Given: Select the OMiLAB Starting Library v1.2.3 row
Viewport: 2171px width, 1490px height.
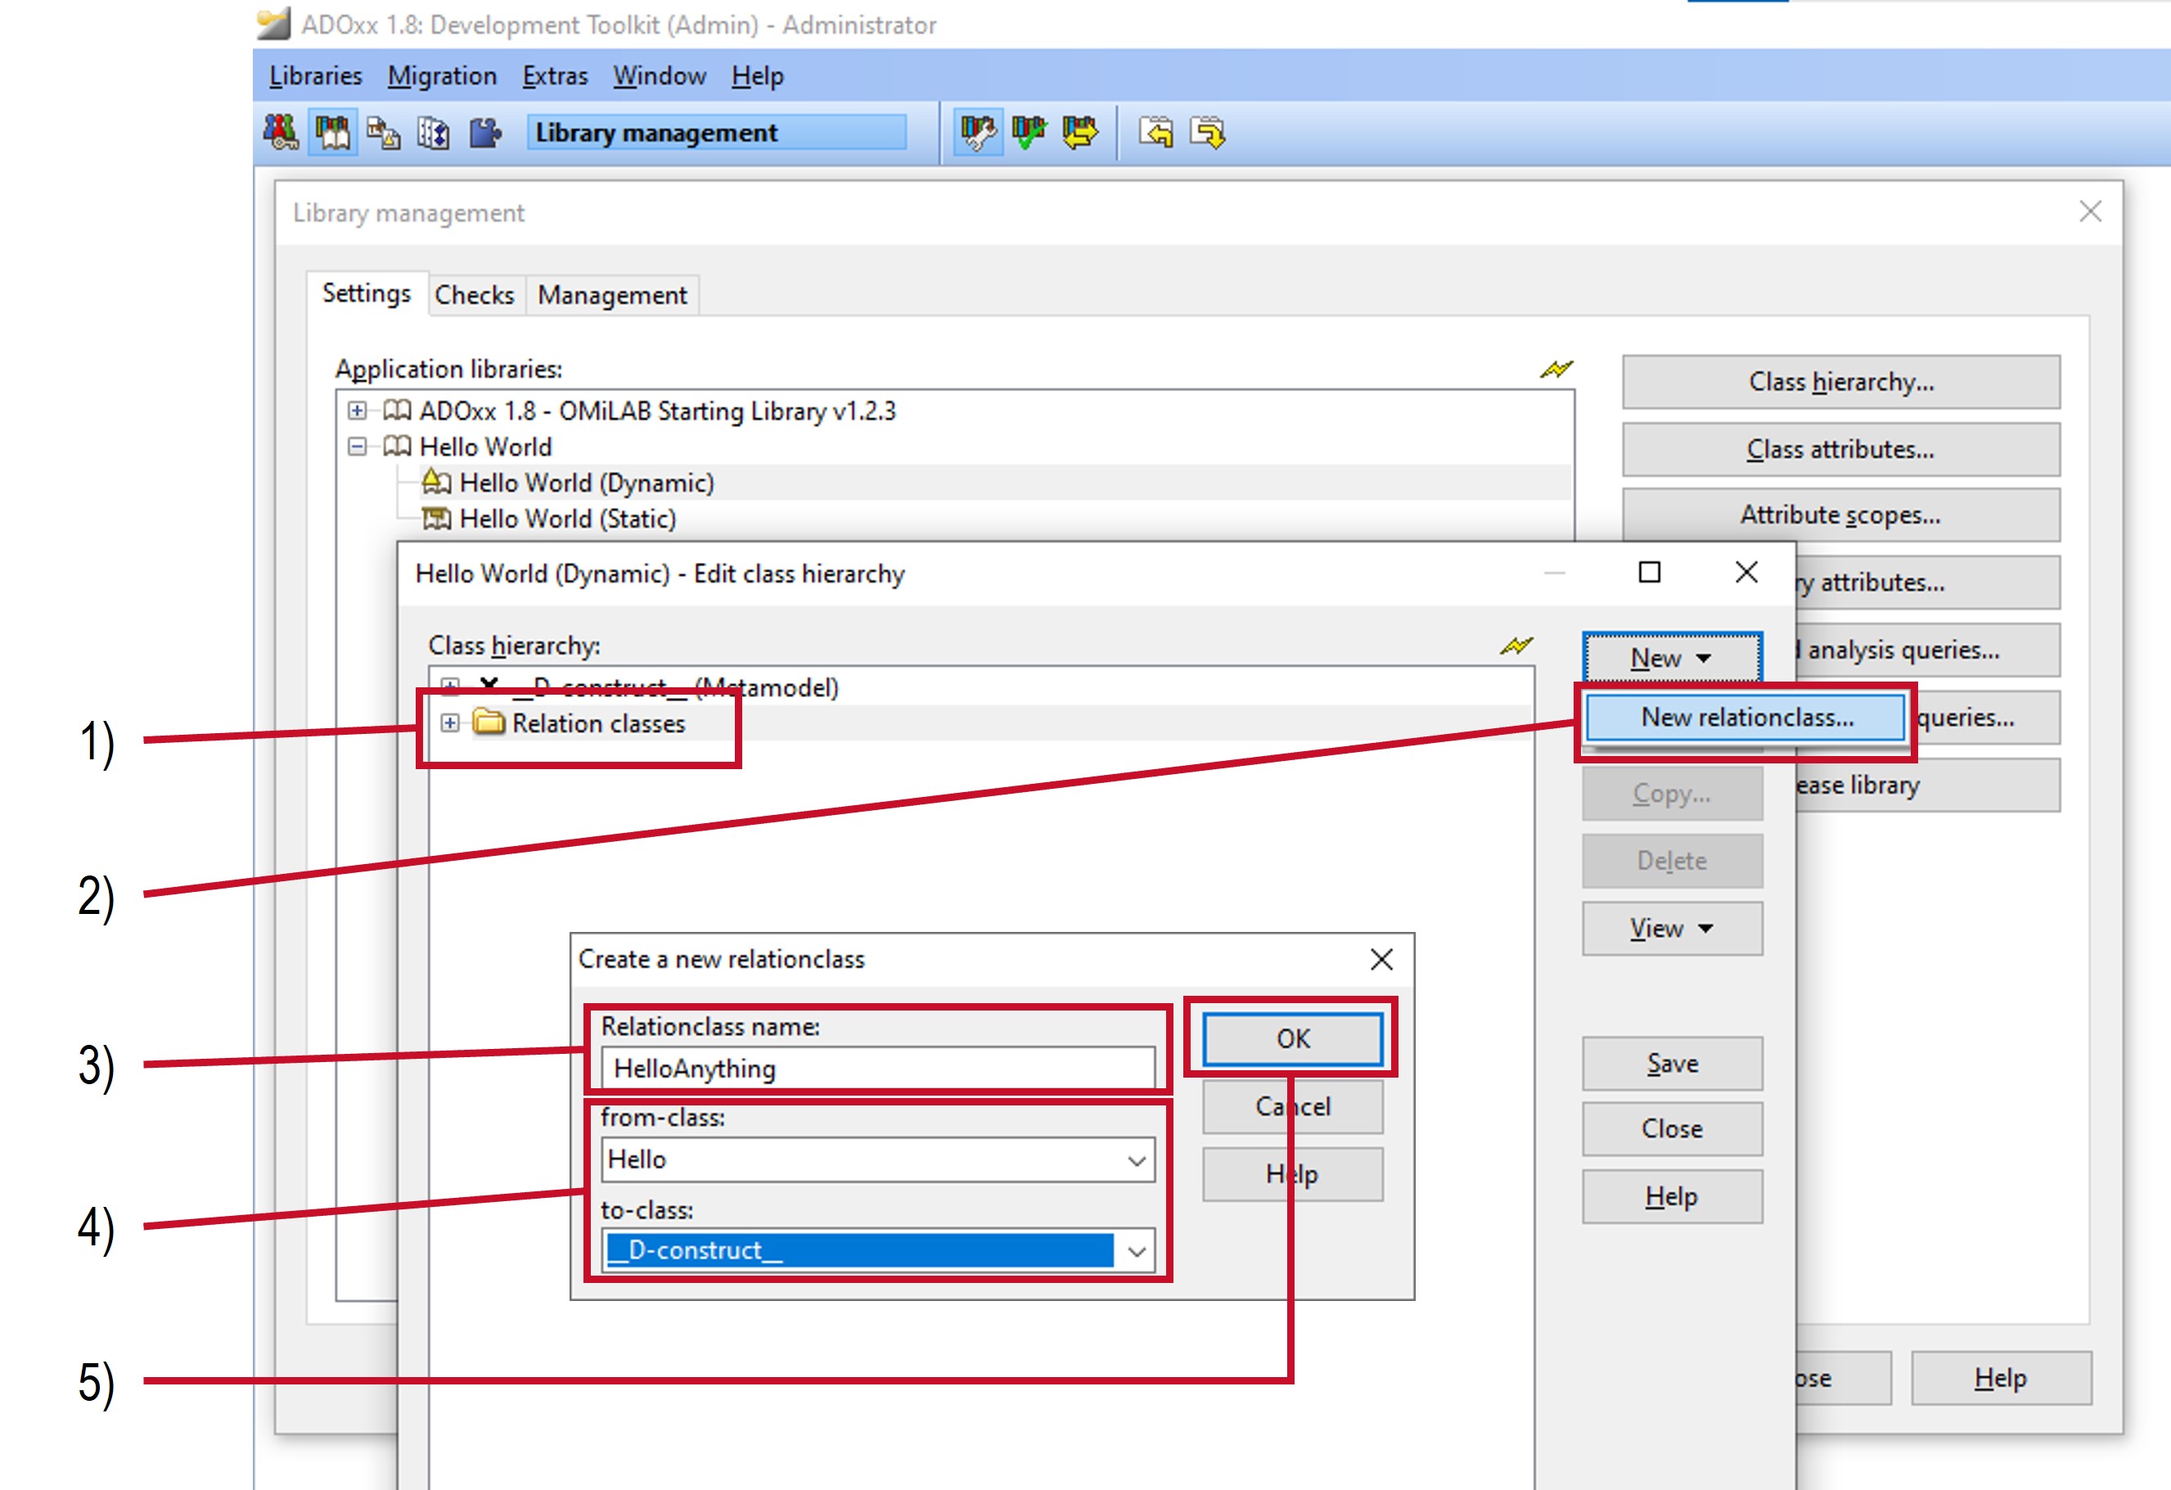Looking at the screenshot, I should 657,411.
